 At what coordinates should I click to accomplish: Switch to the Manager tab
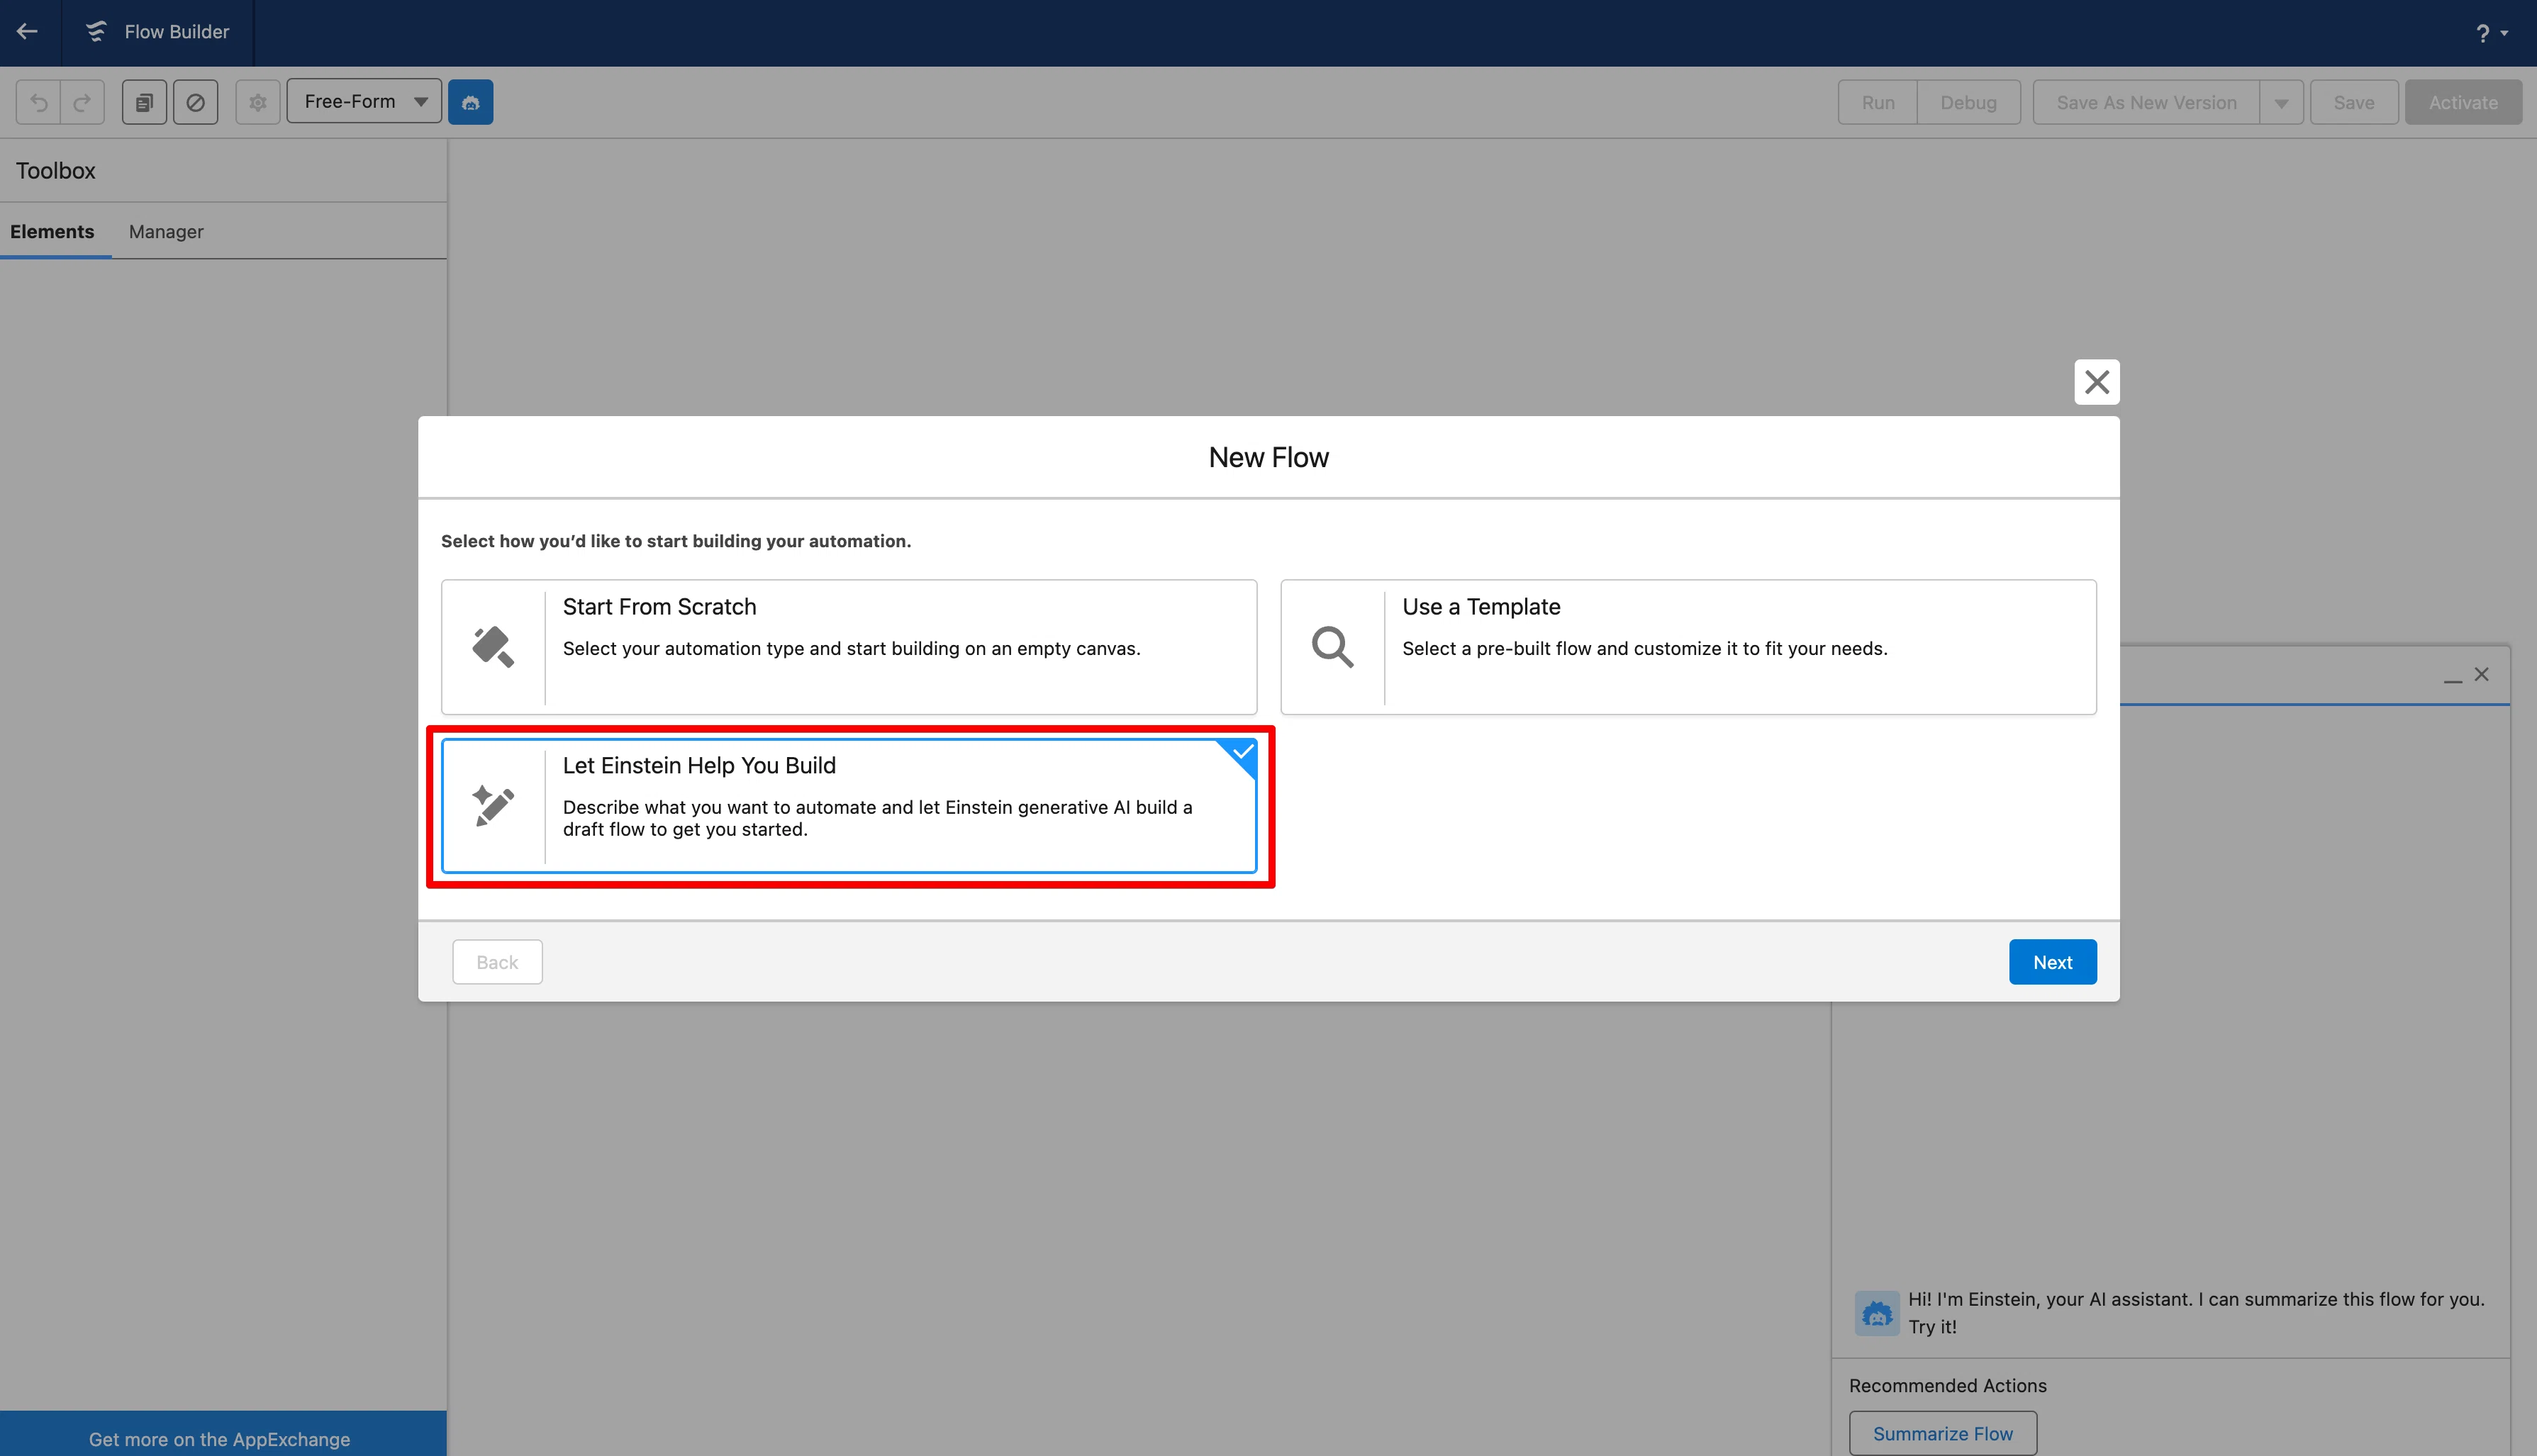[x=166, y=231]
